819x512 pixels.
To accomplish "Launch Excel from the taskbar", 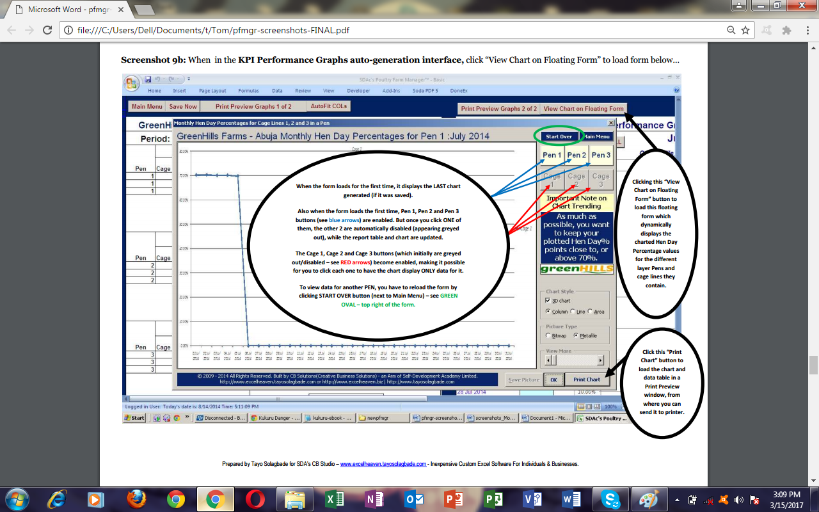I will tap(335, 499).
